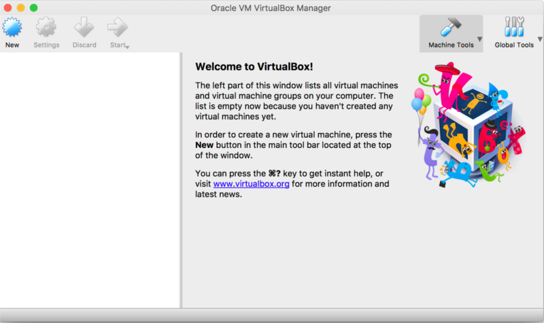The width and height of the screenshot is (544, 323).
Task: Click the Start green arrow icon
Action: (117, 28)
